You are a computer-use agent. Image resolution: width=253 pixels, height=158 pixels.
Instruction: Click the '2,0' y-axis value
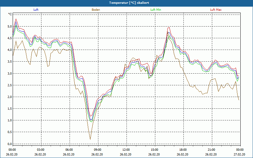click(x=10, y=97)
